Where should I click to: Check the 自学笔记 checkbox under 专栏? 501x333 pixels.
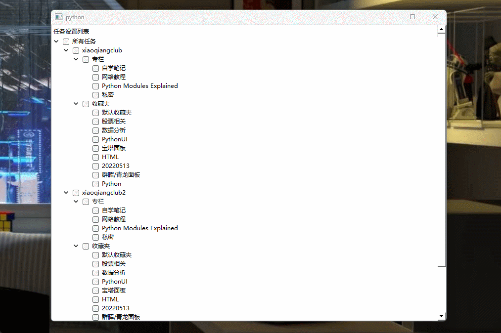95,68
